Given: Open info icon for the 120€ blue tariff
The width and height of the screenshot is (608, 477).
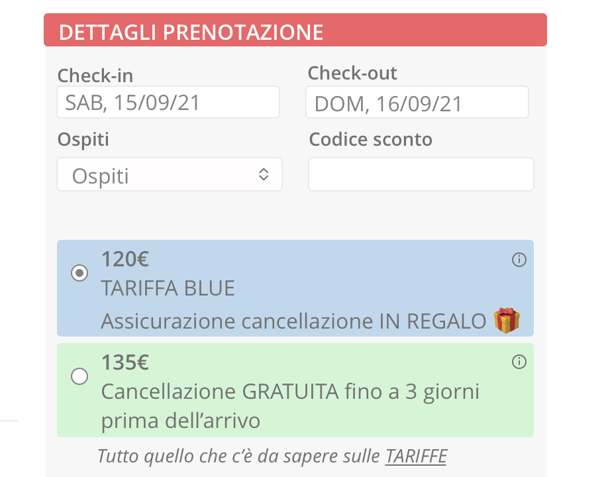Looking at the screenshot, I should 519,260.
